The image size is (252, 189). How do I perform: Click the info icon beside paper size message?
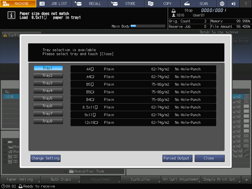(11, 16)
